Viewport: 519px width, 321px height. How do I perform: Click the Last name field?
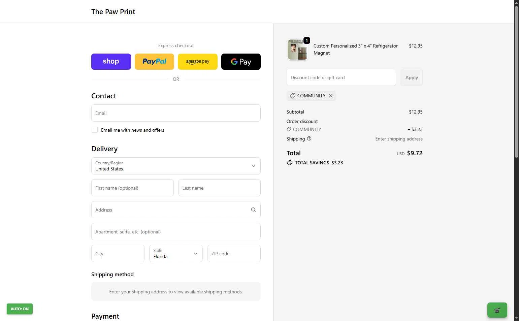click(x=219, y=188)
